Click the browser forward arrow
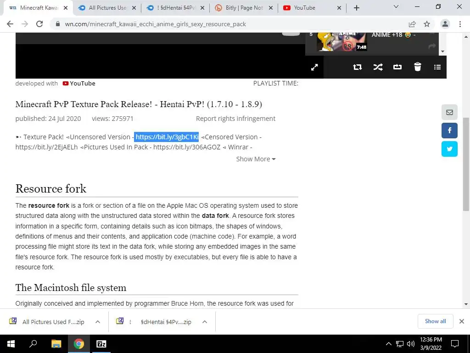The height and width of the screenshot is (353, 470). coord(25,24)
